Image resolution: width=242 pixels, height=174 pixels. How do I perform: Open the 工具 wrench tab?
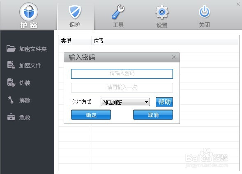click(x=118, y=16)
